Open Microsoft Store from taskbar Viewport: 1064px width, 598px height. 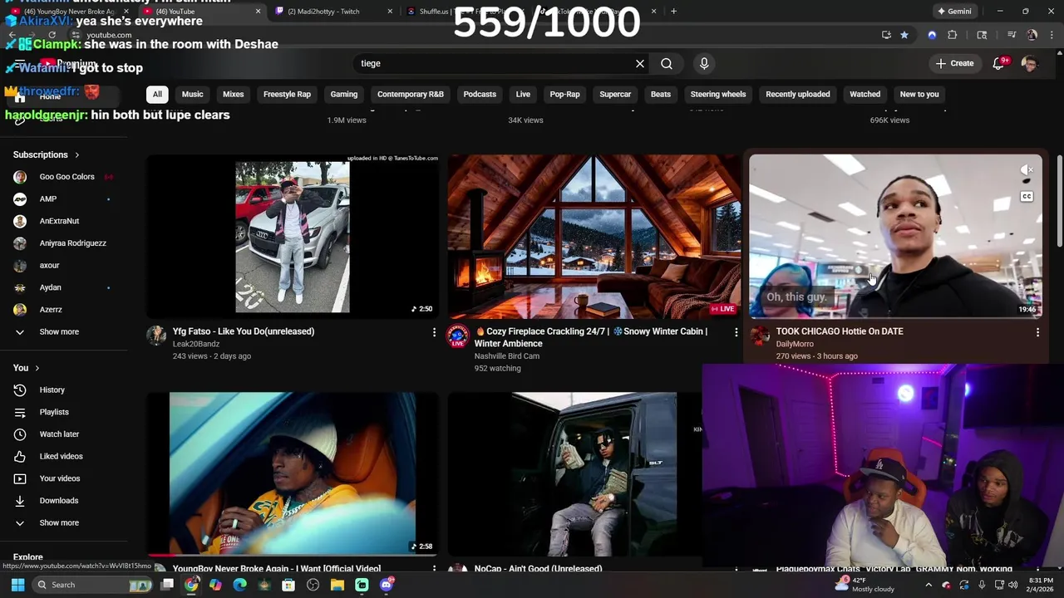[x=288, y=585]
